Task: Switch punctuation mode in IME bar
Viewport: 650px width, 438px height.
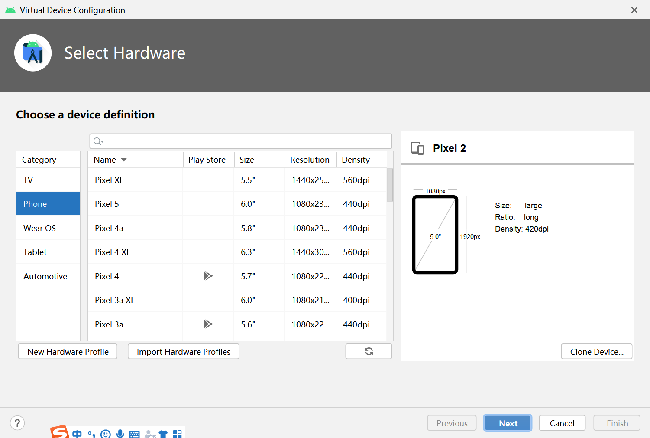Action: coord(91,434)
